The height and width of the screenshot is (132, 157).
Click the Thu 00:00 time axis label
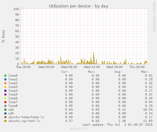pos(137,67)
